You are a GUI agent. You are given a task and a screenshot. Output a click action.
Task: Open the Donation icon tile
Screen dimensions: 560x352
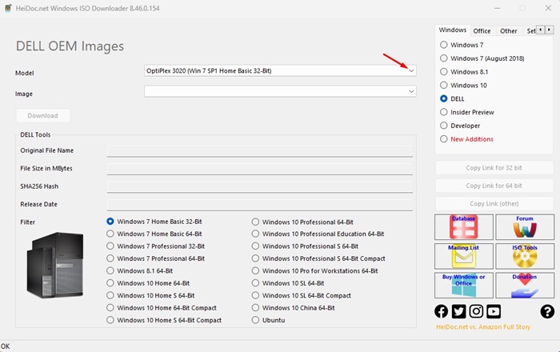tap(525, 286)
